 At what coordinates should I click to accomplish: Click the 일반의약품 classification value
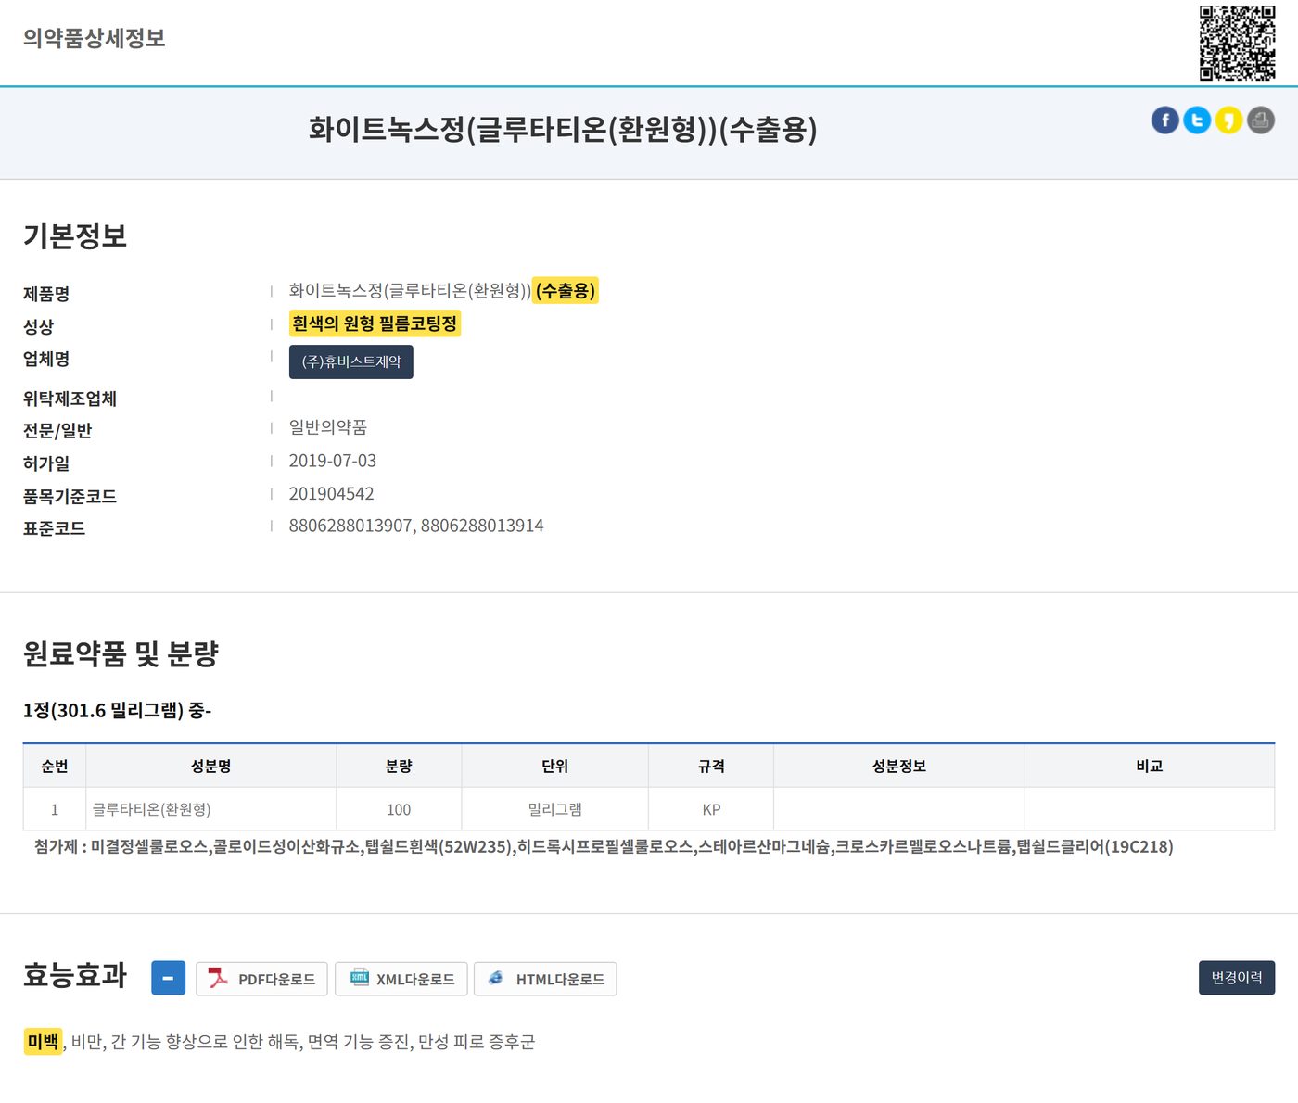328,427
